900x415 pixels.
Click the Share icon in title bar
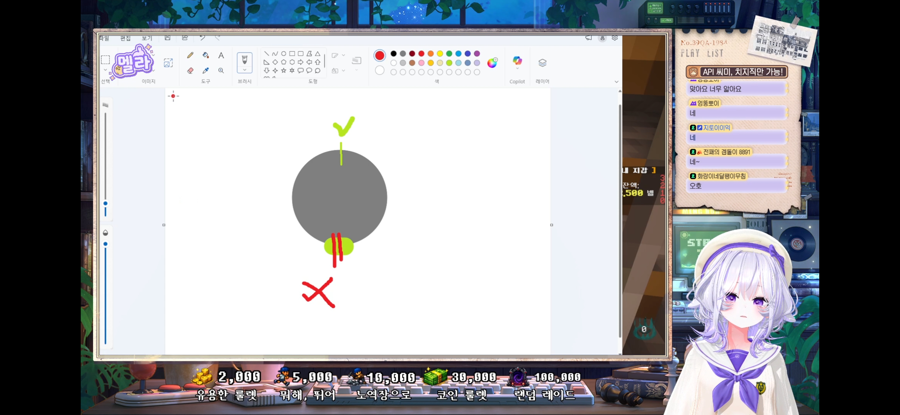click(185, 38)
